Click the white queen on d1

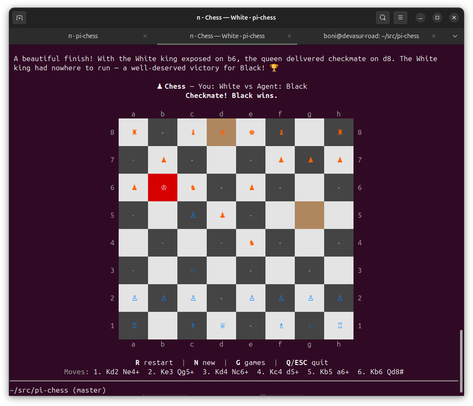point(221,326)
